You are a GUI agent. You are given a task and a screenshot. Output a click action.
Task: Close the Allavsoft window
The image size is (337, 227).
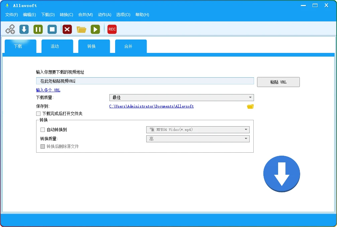(x=327, y=6)
